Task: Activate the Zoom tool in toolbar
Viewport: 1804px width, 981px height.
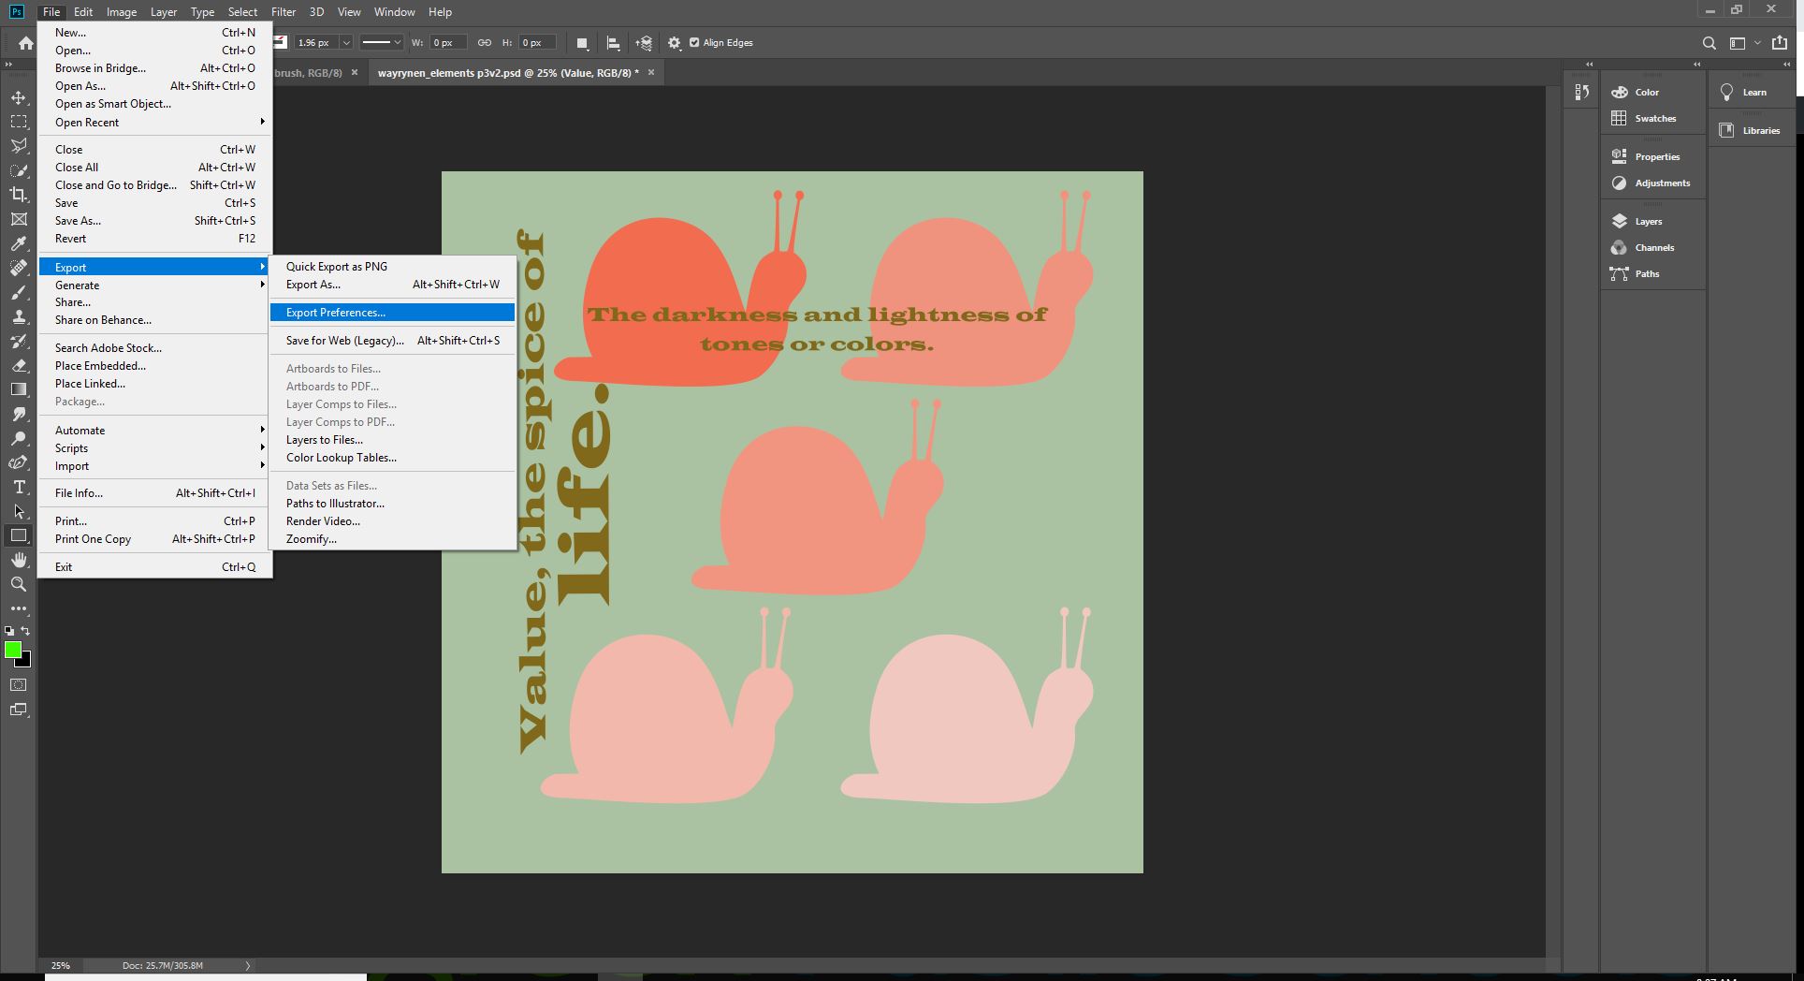Action: [x=19, y=584]
